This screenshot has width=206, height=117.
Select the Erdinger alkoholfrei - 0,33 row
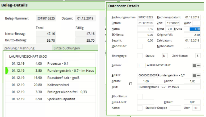coord(51,92)
